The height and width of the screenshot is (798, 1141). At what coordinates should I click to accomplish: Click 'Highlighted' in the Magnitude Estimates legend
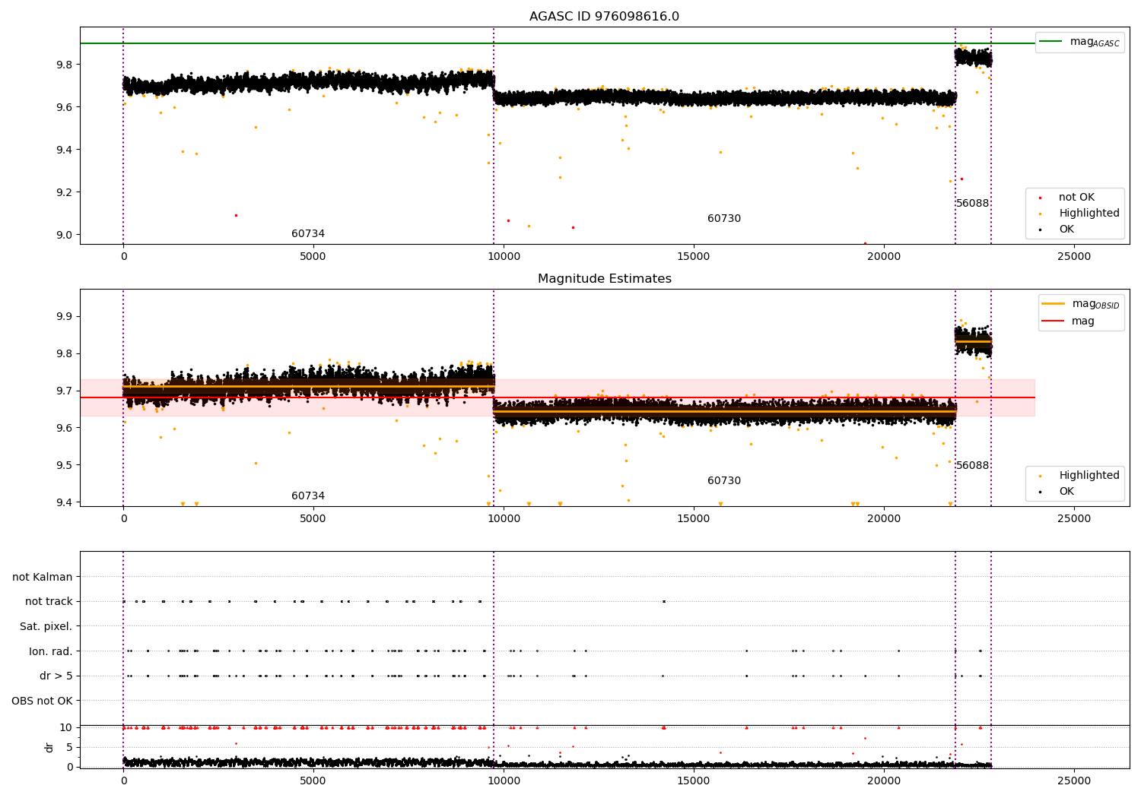tap(1089, 476)
